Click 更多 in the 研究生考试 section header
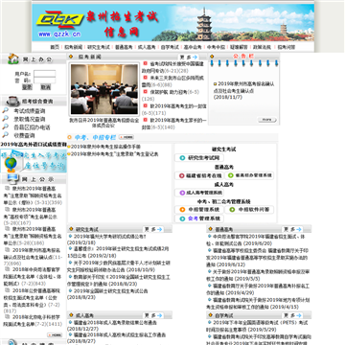This screenshot has height=345, width=345. point(153,229)
